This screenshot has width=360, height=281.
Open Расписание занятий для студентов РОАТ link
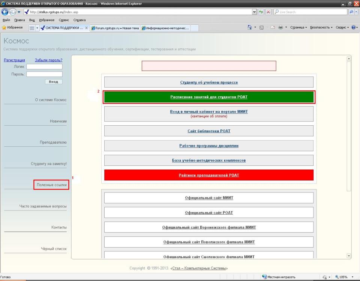pos(208,97)
